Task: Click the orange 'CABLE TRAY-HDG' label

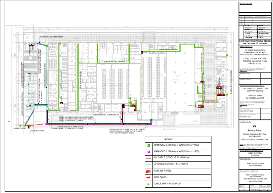Action: (x=212, y=102)
